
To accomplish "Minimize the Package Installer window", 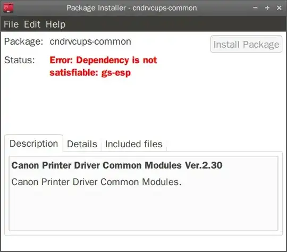I will tap(255, 8).
